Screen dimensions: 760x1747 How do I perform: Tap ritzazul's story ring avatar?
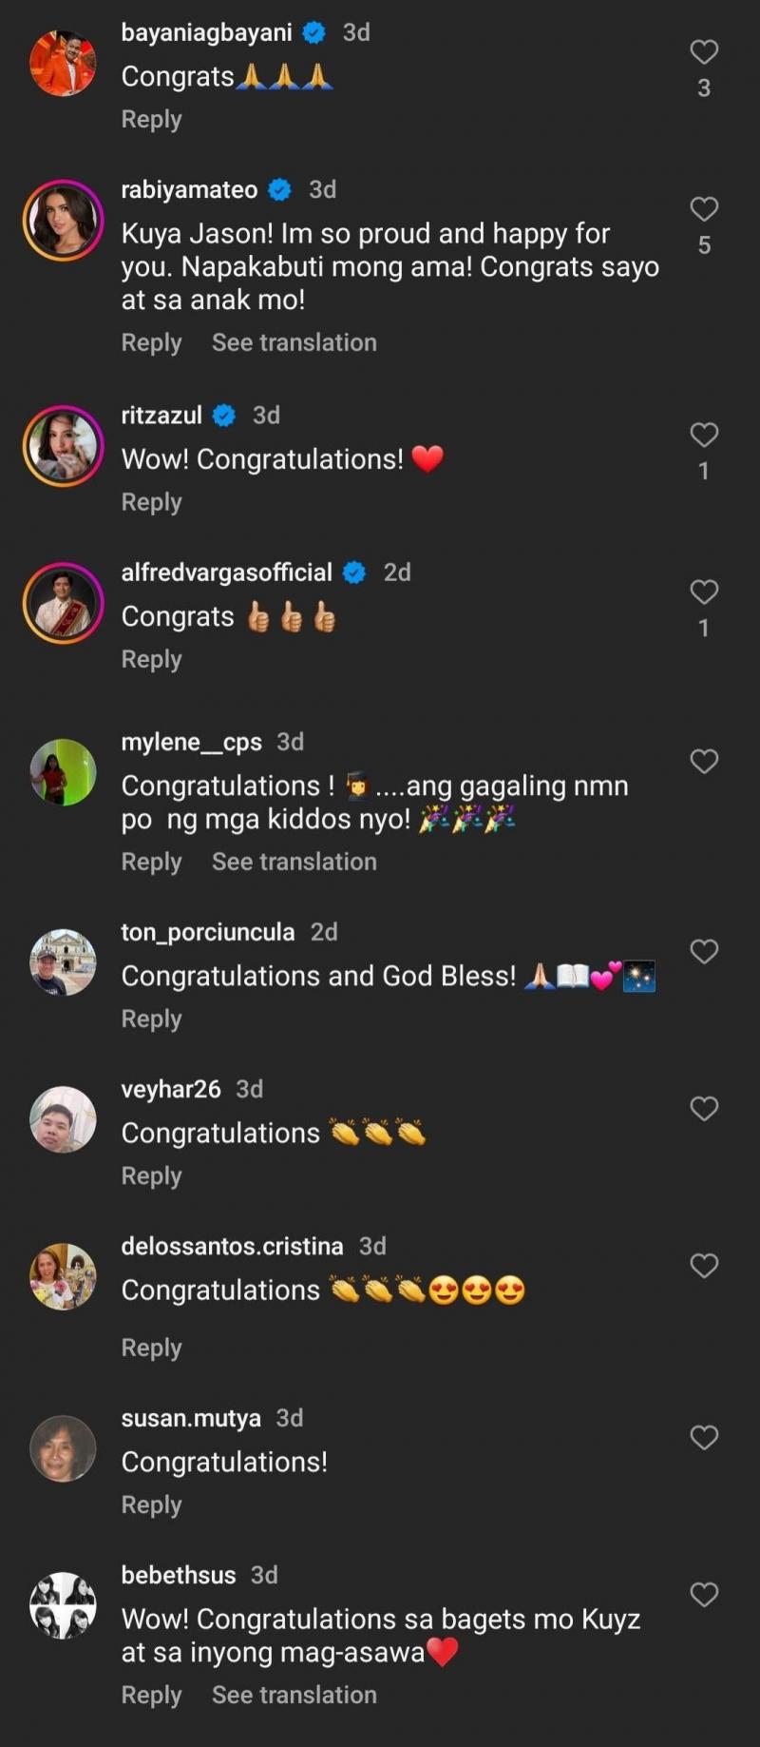click(64, 446)
